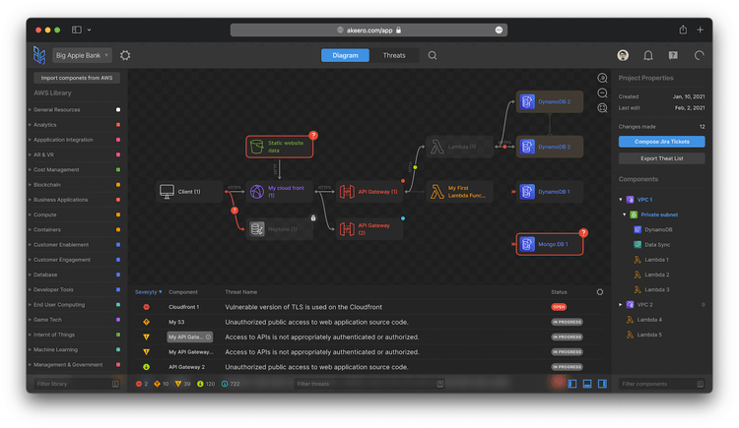Switch to the Threats tab
This screenshot has height=428, width=739.
[394, 55]
